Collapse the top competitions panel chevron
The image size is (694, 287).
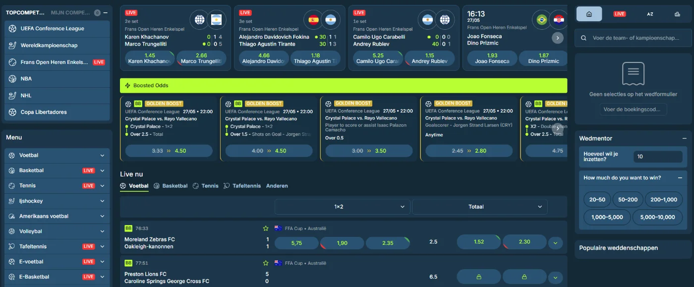pos(106,12)
